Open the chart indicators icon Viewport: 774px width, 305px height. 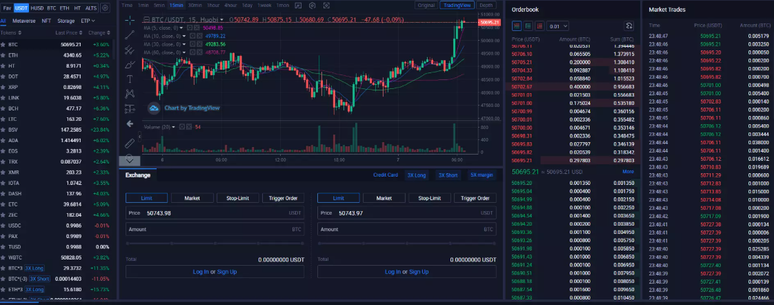[x=297, y=6]
